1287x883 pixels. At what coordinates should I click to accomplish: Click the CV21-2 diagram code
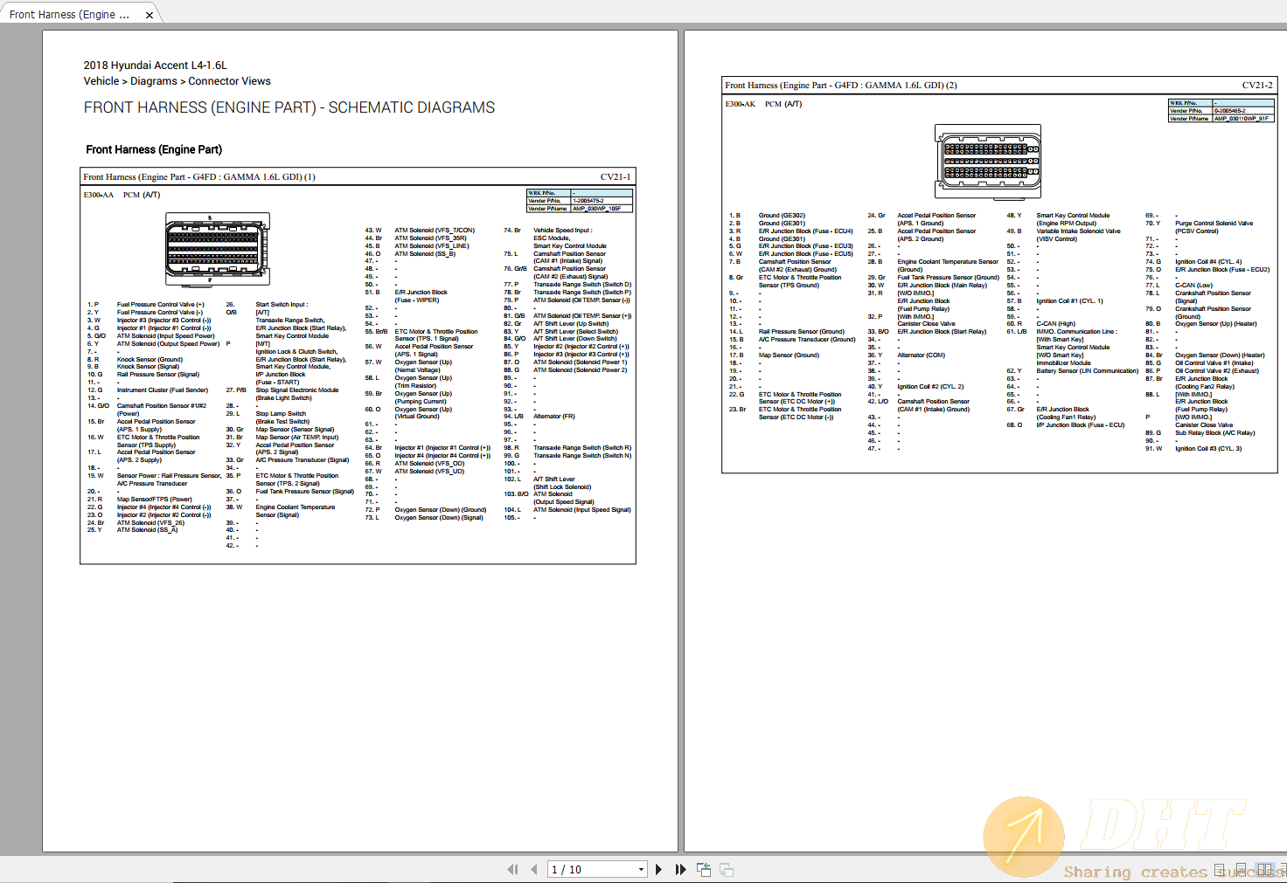[1257, 86]
